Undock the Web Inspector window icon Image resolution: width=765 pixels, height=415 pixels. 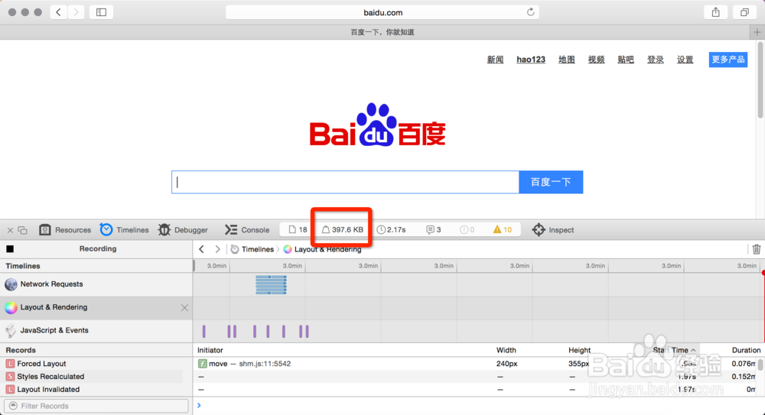[x=22, y=230]
